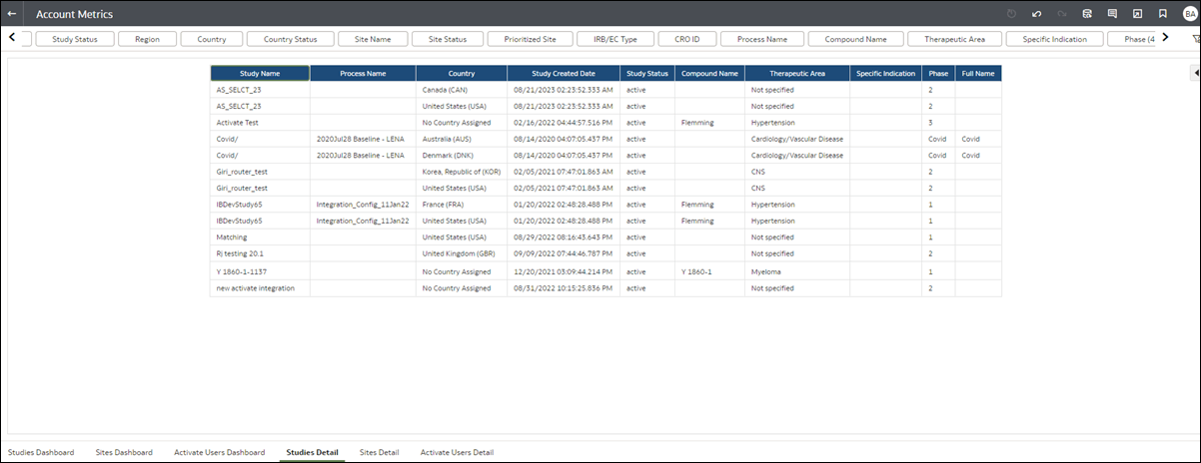This screenshot has width=1201, height=463.
Task: Click the Study Created Date column header
Action: (564, 73)
